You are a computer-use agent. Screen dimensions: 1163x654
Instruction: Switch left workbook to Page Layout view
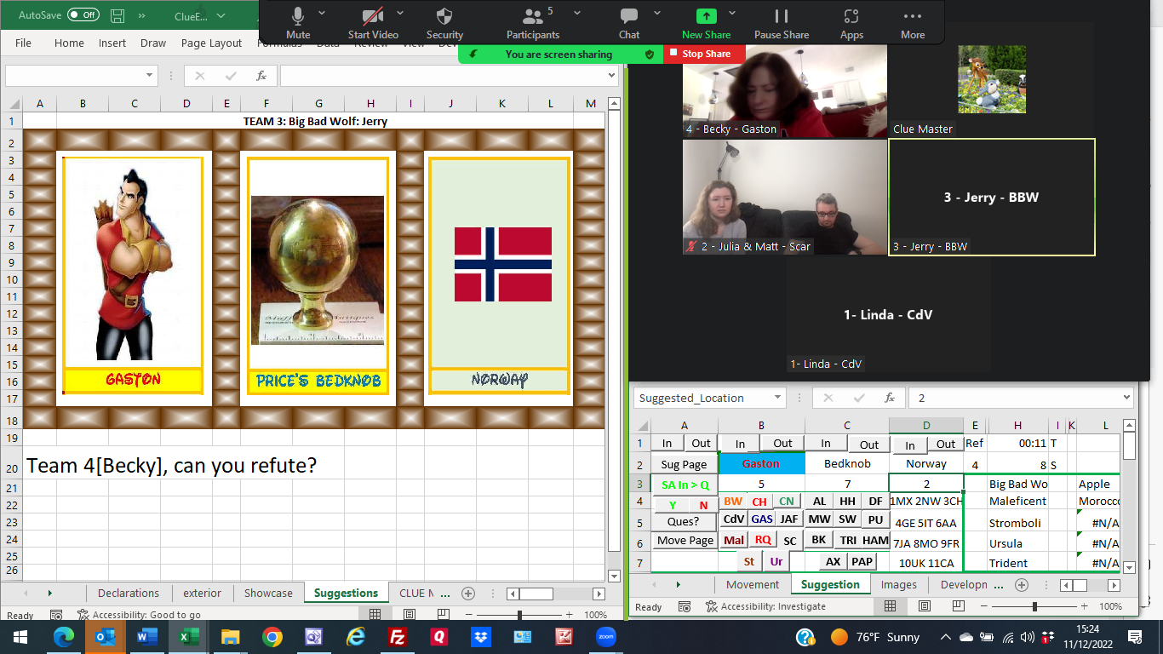pos(410,615)
